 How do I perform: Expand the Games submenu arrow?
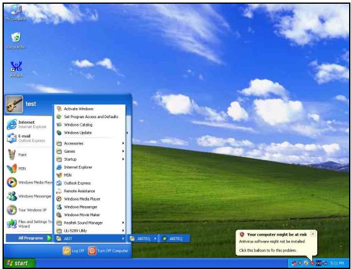click(x=123, y=151)
